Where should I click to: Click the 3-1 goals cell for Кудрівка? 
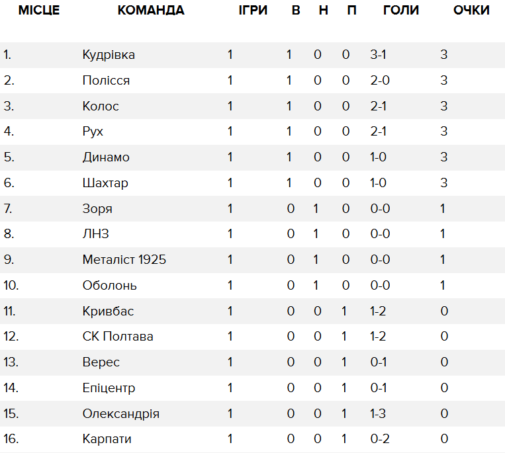click(x=378, y=55)
